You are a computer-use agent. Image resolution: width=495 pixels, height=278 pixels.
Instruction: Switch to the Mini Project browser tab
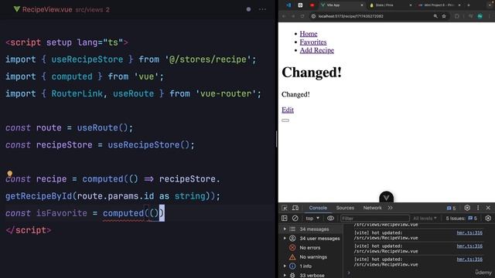tap(439, 5)
